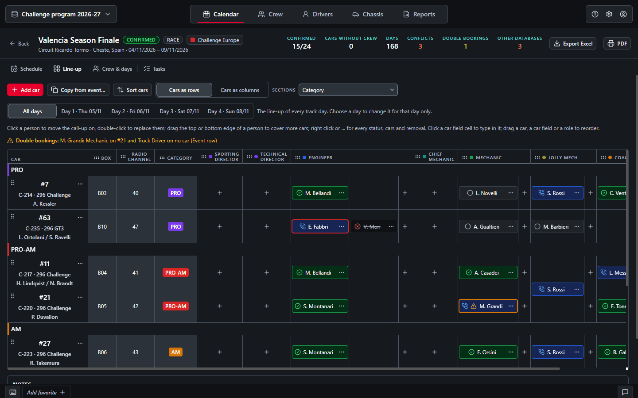Click the keyboard icon in bottom bar
Image resolution: width=638 pixels, height=398 pixels.
(13, 392)
